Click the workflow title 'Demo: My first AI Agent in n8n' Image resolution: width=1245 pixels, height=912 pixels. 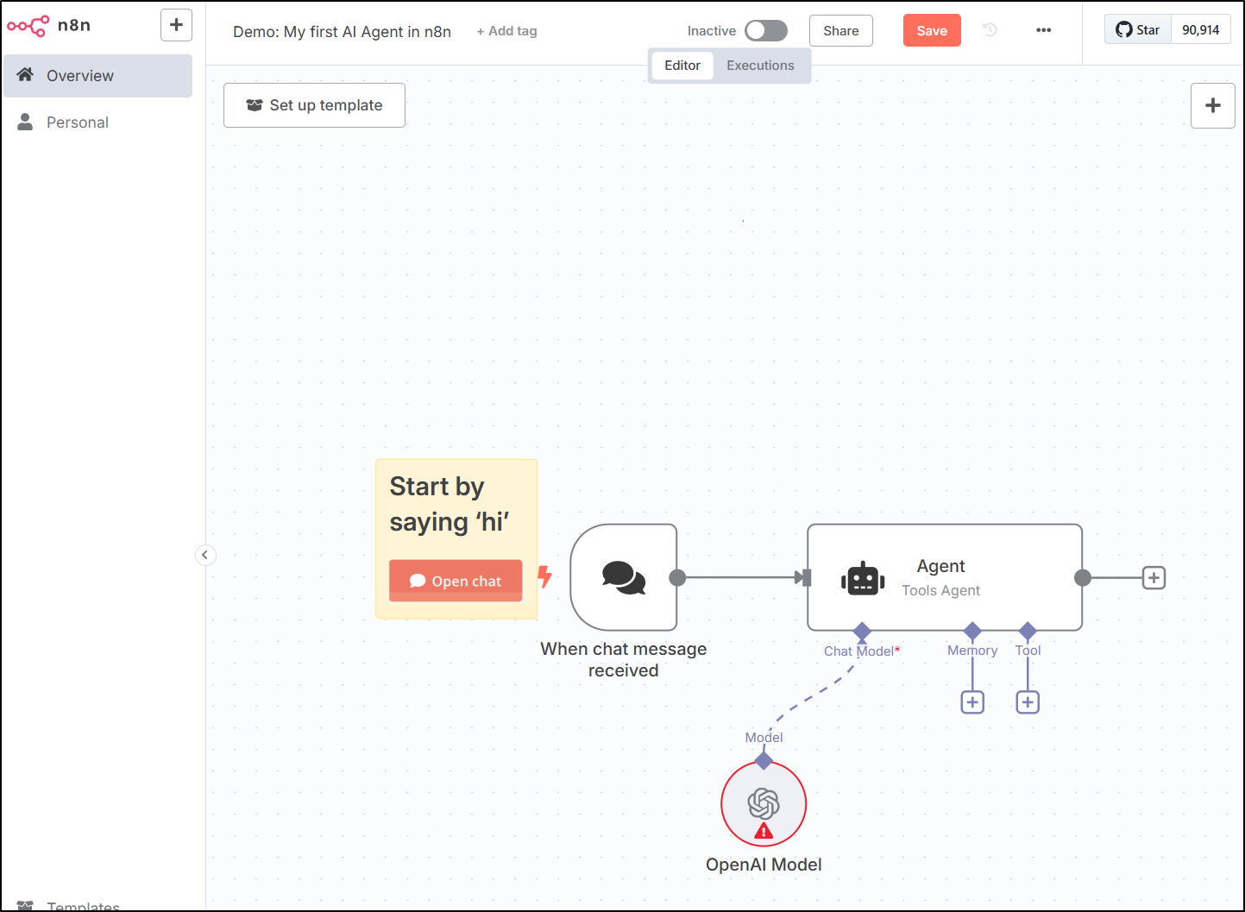[342, 32]
